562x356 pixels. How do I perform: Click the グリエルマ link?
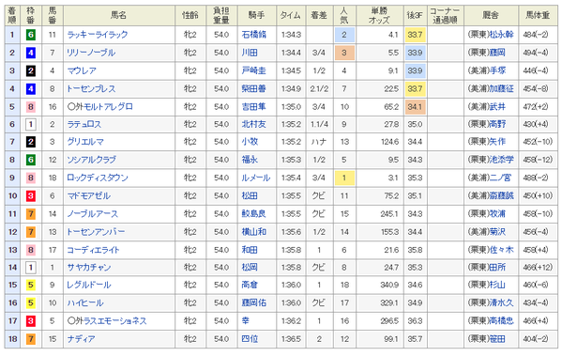click(85, 142)
